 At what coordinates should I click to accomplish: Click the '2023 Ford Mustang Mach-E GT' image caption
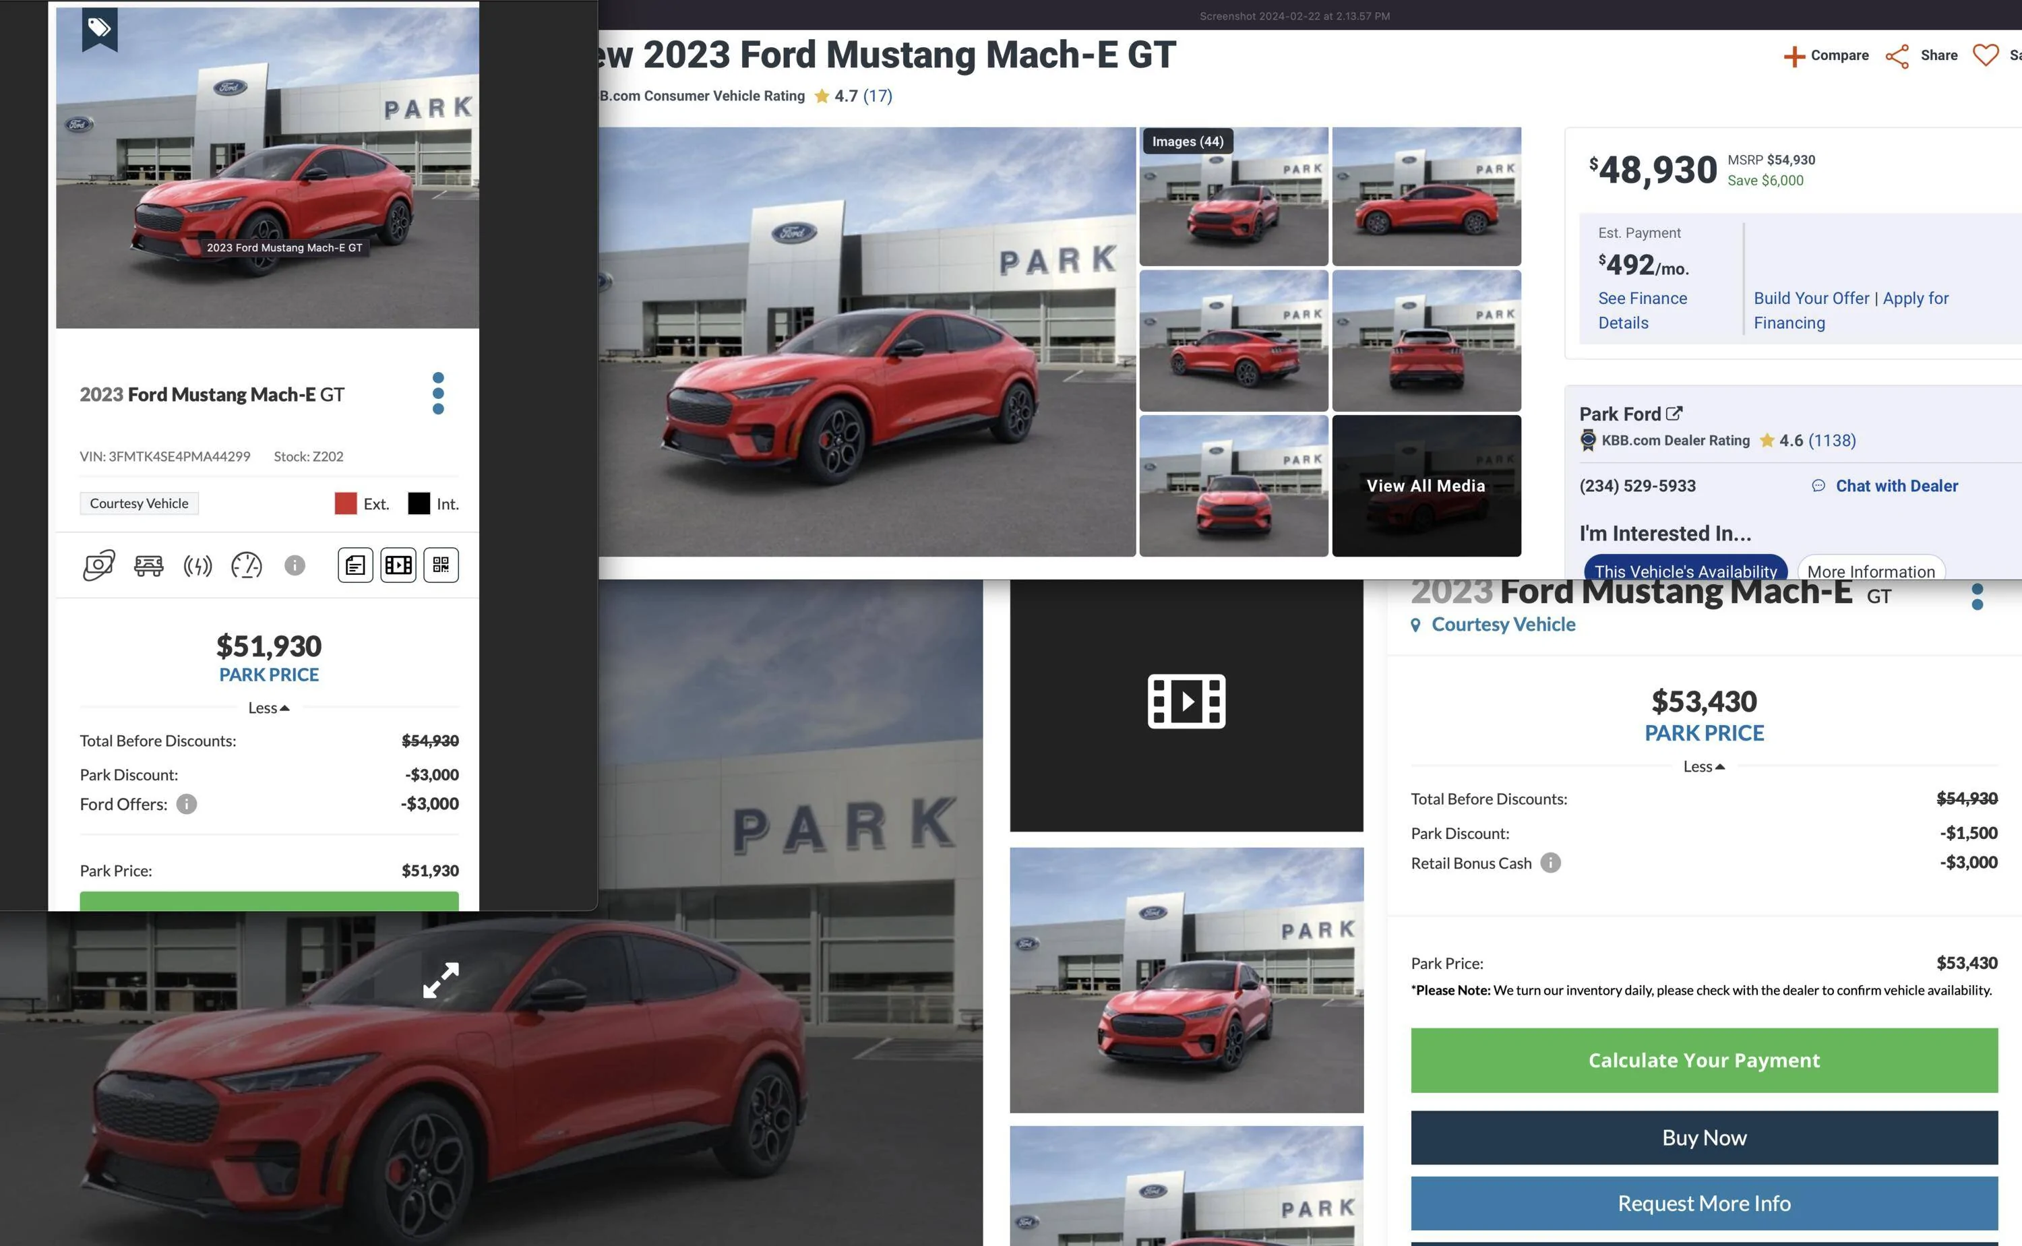[284, 248]
